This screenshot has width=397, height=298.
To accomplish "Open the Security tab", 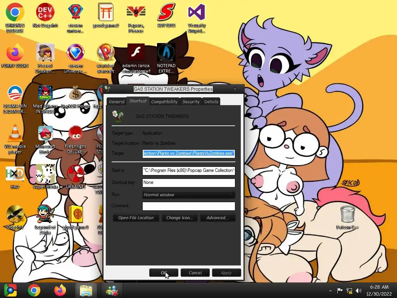I will click(x=191, y=102).
